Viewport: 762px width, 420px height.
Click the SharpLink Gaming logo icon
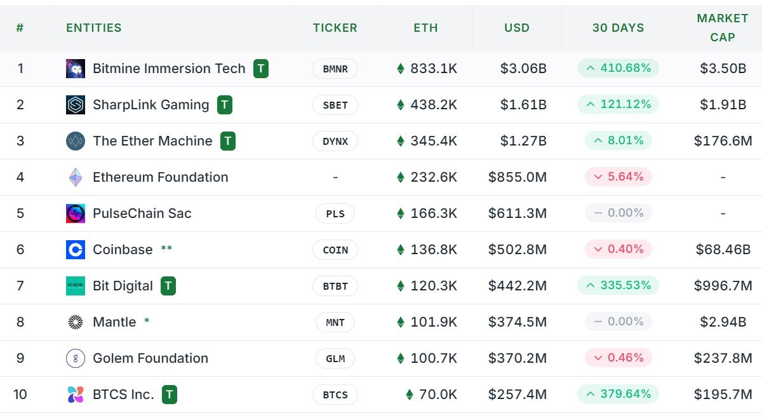pos(76,105)
